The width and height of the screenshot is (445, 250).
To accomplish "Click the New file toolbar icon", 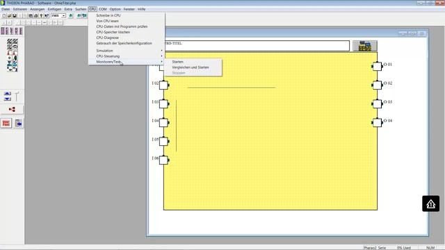I will pos(4,16).
